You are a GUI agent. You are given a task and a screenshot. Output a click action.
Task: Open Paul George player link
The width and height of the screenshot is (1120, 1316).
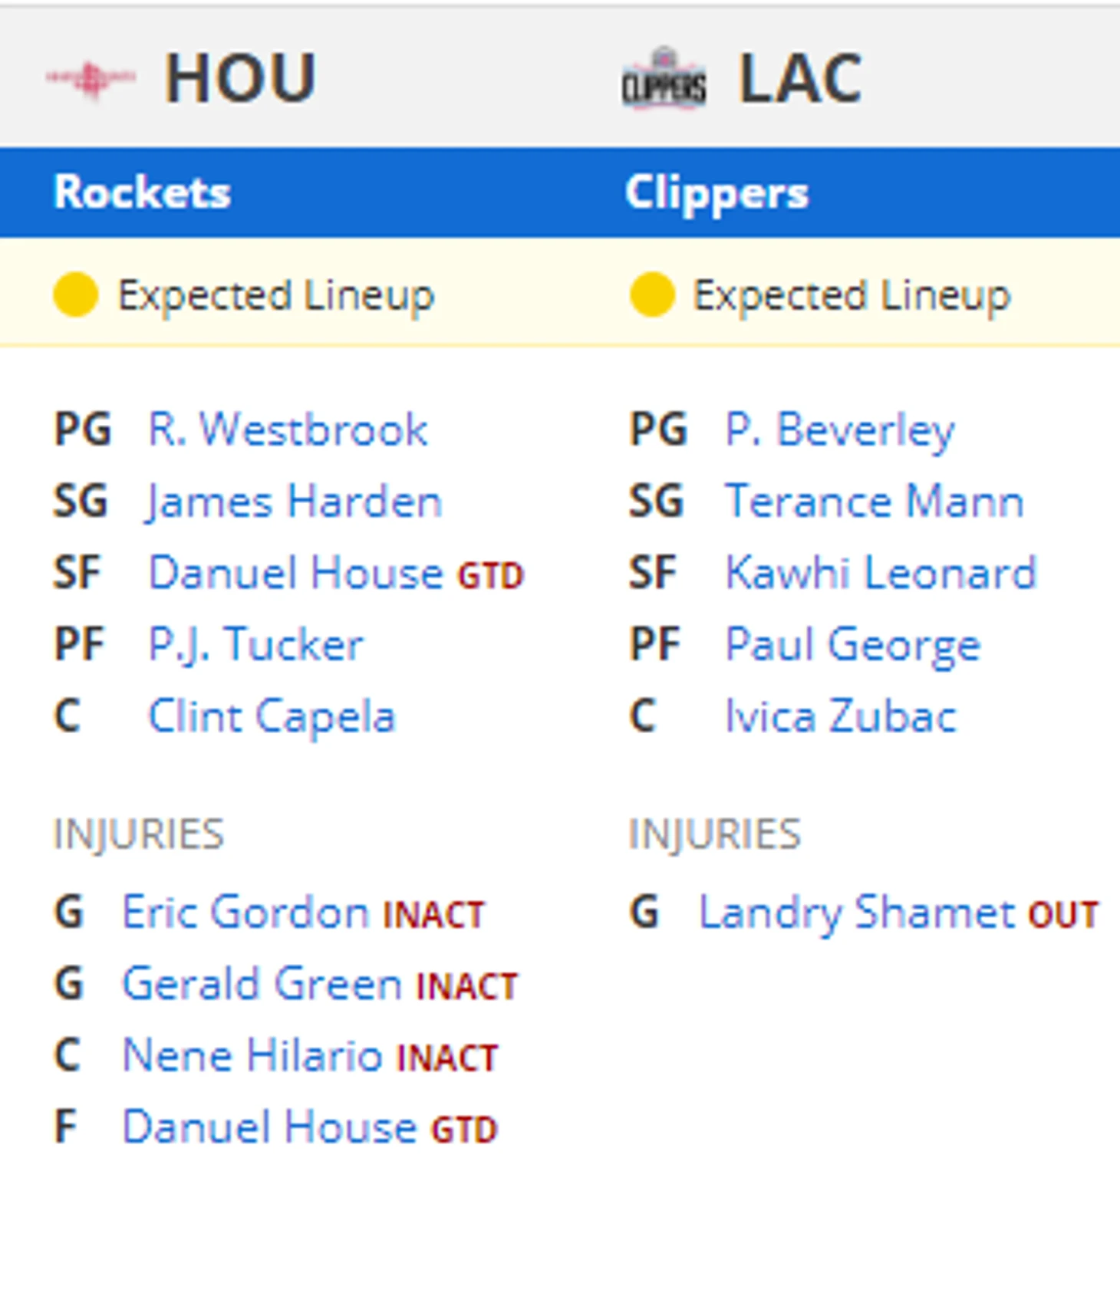pyautogui.click(x=853, y=645)
